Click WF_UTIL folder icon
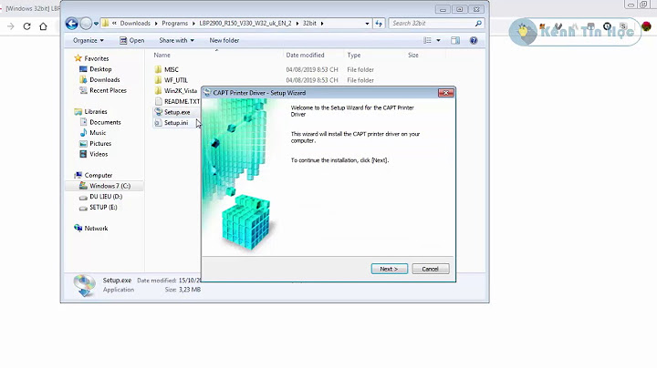This screenshot has height=368, width=657. pyautogui.click(x=158, y=80)
